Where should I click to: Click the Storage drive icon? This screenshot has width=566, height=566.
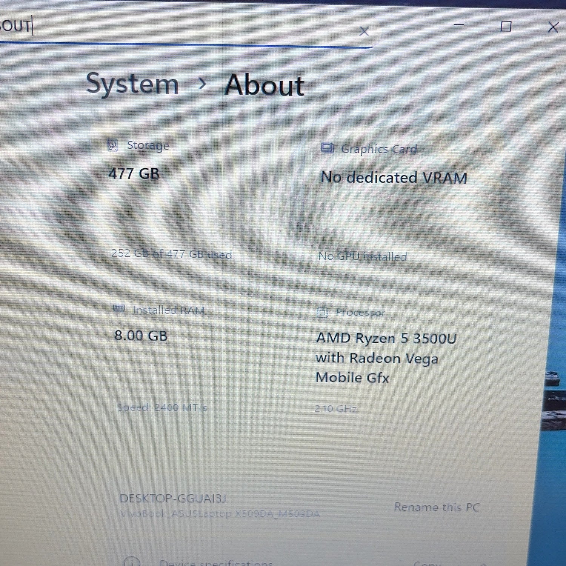(113, 145)
